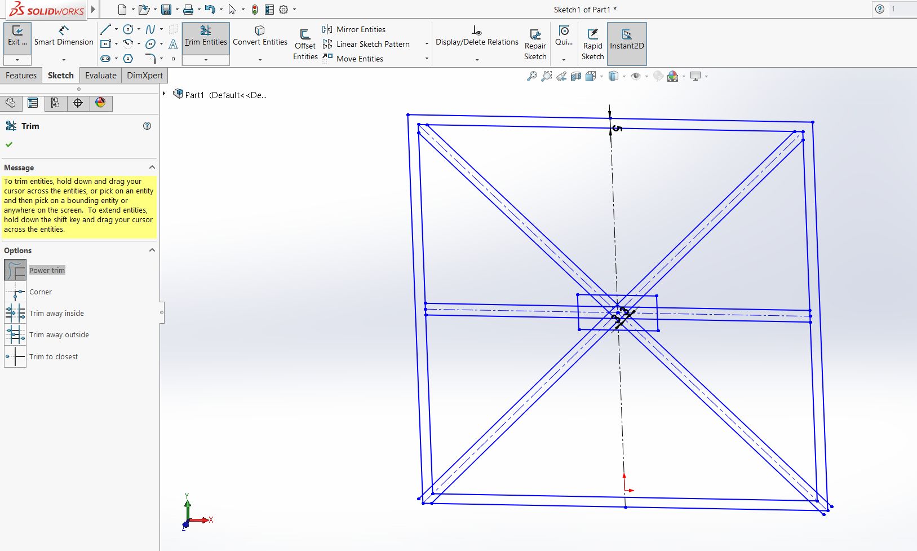Open the Edit Appearance color ball icon
This screenshot has width=917, height=551.
[x=672, y=76]
